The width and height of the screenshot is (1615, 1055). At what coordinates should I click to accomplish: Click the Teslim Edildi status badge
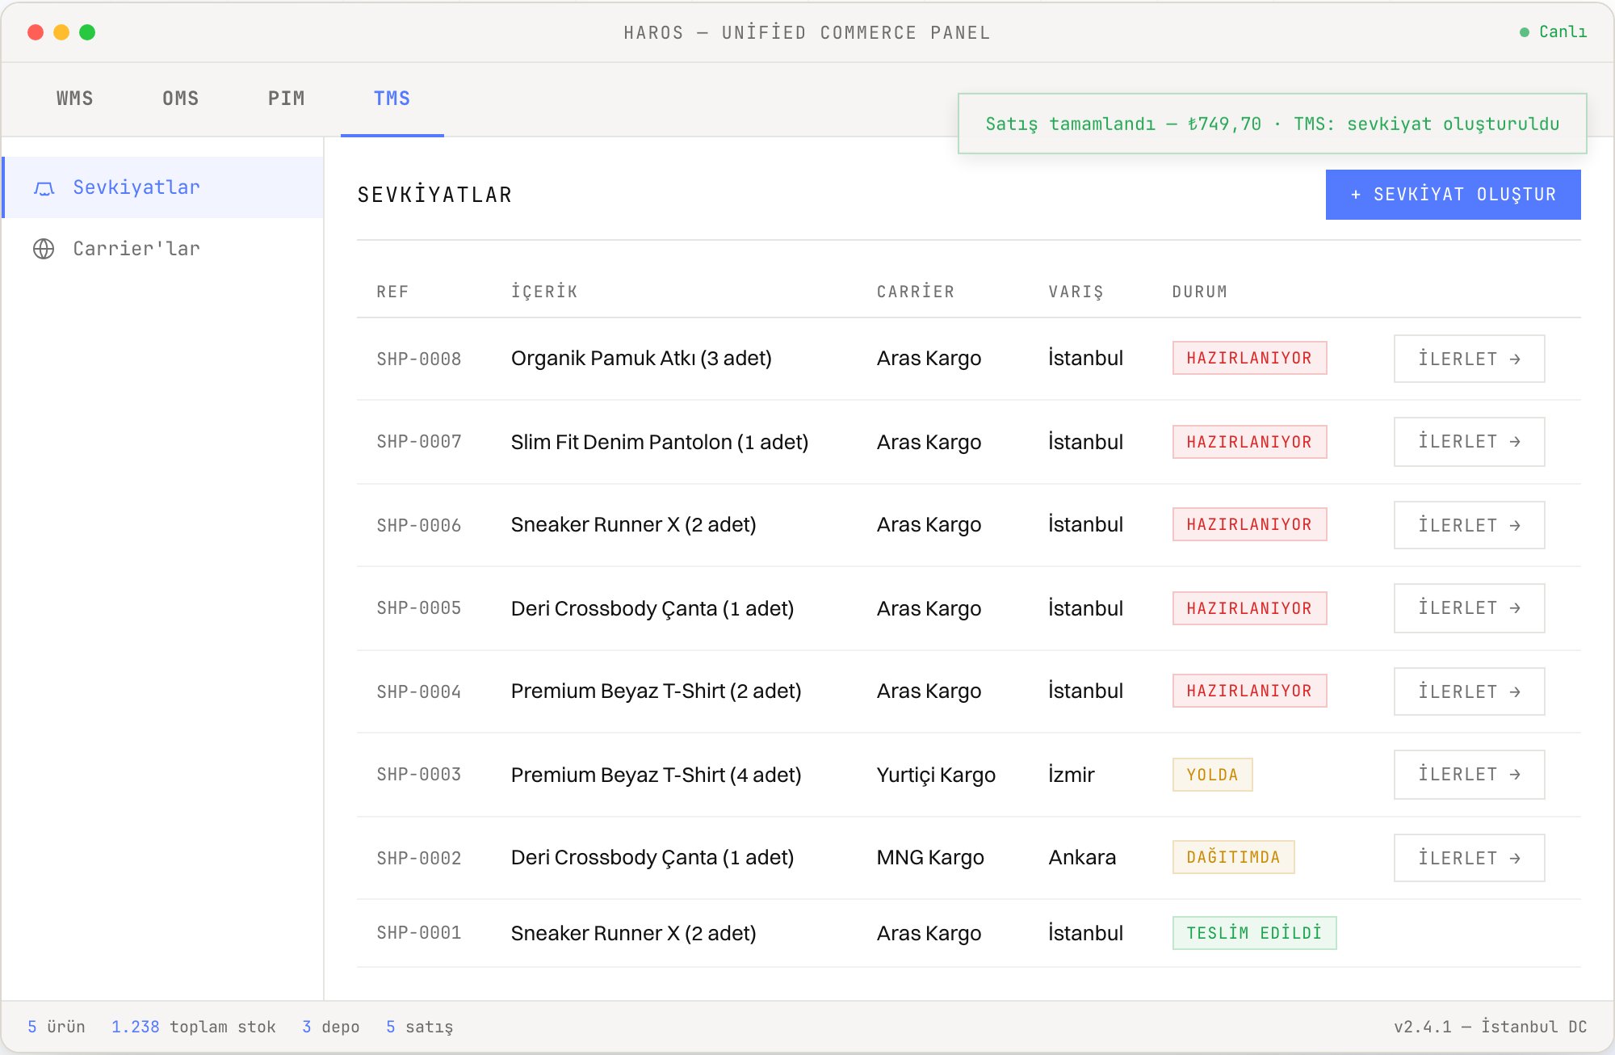pyautogui.click(x=1254, y=933)
